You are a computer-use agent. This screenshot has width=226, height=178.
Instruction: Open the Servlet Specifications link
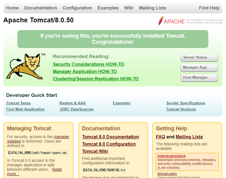coord(186,103)
